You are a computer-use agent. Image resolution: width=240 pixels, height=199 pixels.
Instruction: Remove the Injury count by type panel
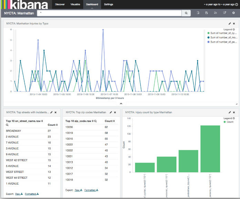(x=234, y=112)
